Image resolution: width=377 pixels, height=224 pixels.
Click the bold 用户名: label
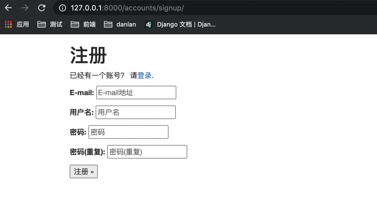81,113
